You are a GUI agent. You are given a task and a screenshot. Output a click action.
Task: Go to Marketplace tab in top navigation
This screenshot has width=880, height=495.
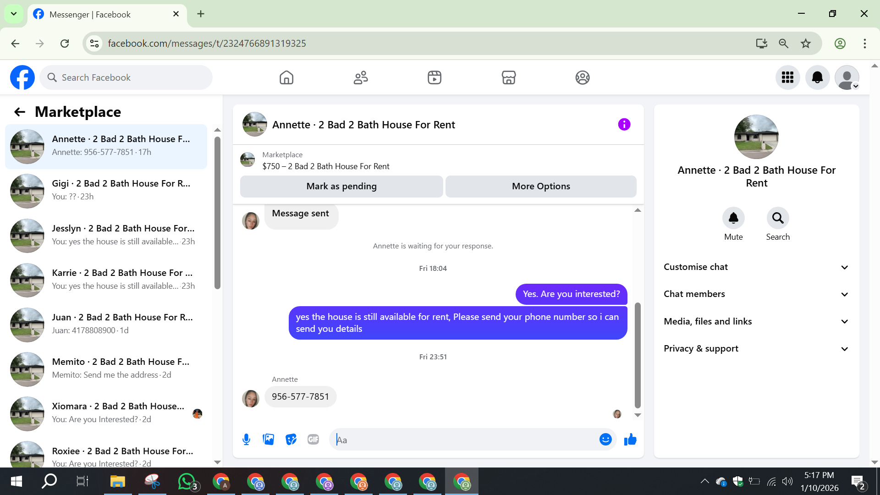pos(508,77)
